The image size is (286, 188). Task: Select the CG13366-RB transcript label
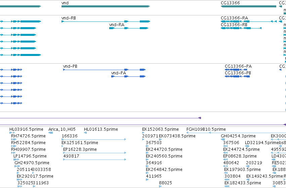coord(234,25)
